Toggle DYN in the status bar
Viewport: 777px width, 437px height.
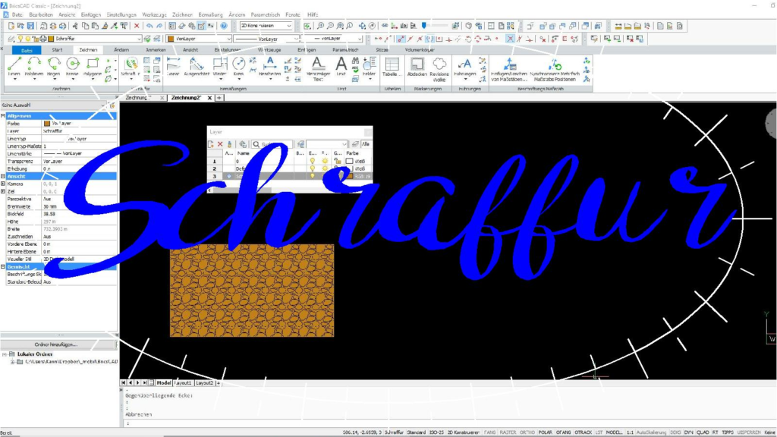point(689,432)
